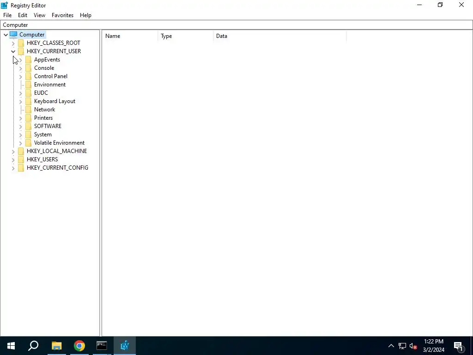Select the Control Panel key label
This screenshot has height=355, width=473.
(51, 76)
